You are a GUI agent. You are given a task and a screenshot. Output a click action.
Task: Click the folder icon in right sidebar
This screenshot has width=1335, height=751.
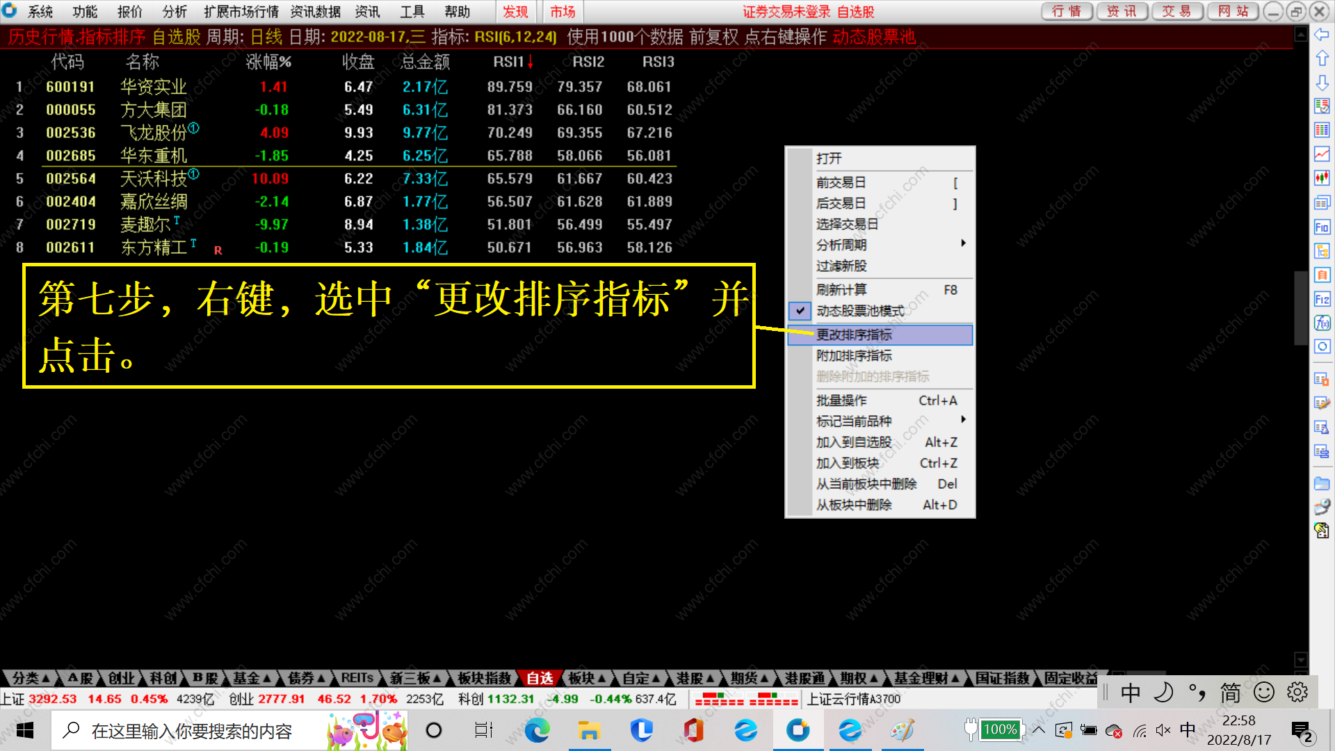(1322, 483)
